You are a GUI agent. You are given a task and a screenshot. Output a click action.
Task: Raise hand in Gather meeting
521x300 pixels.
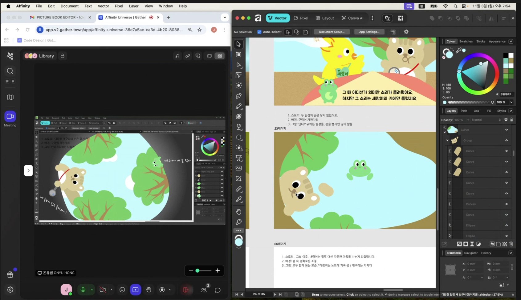149,290
